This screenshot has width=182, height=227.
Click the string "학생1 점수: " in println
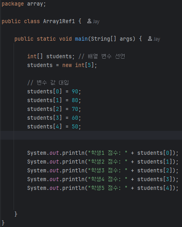[x=108, y=153]
